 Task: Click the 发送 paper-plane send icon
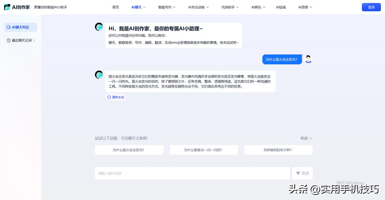pos(298,173)
